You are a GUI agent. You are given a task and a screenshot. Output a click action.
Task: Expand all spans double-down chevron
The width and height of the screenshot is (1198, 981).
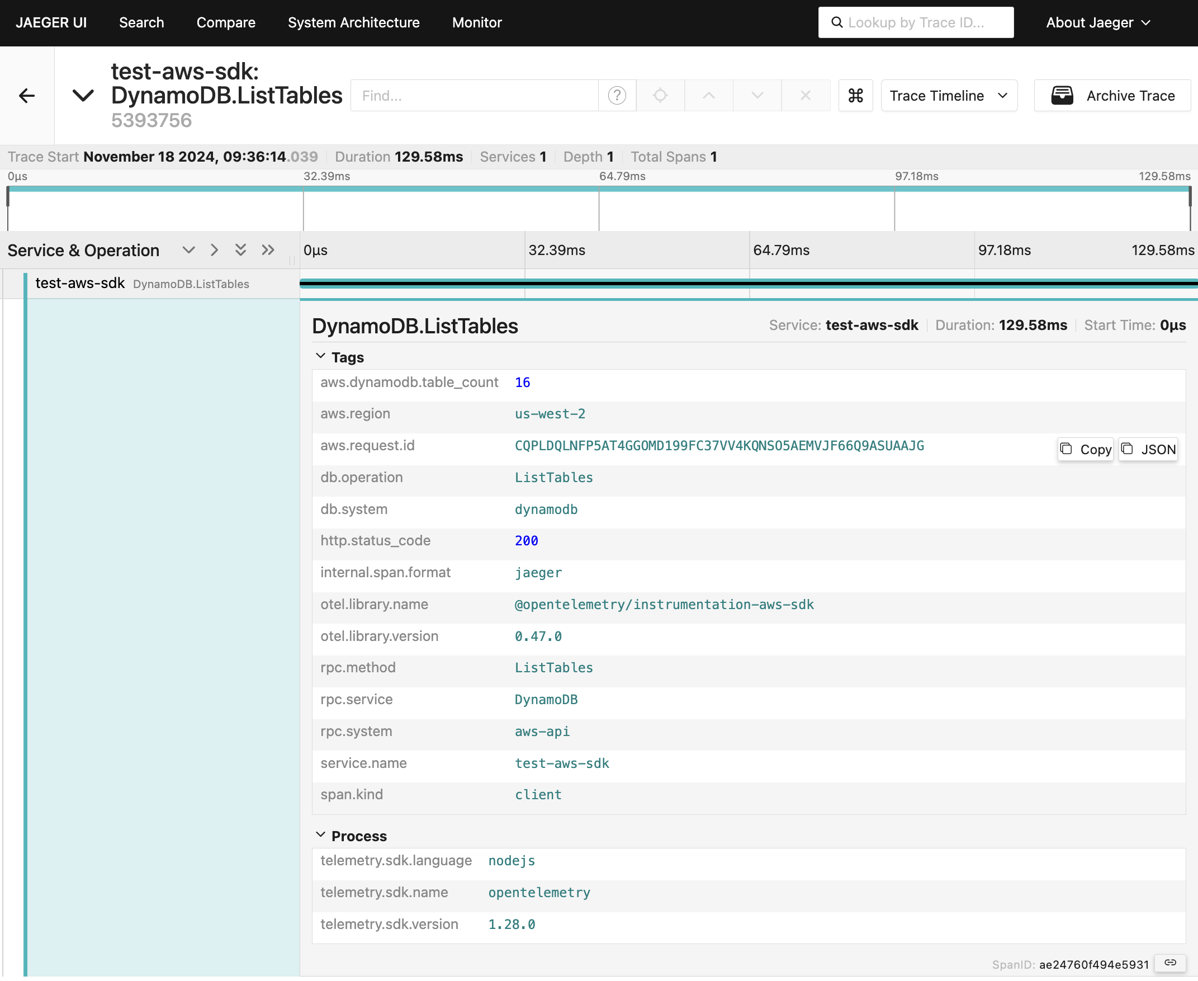(240, 250)
